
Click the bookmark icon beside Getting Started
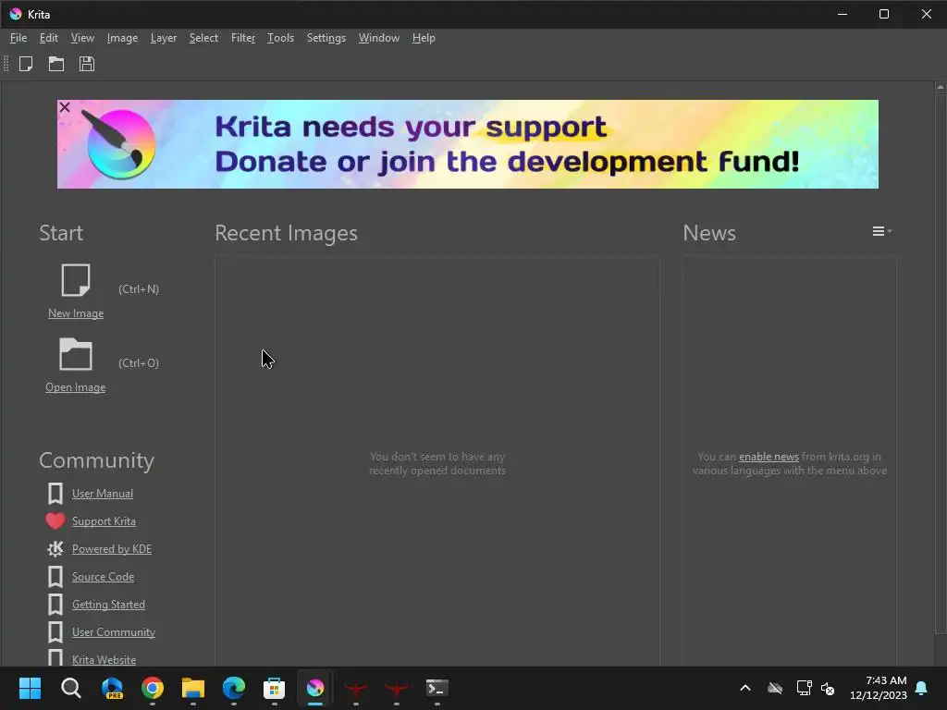[55, 605]
